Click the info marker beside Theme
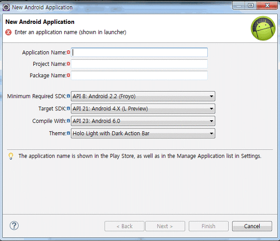Viewport: 280px width, 241px height. pos(68,133)
